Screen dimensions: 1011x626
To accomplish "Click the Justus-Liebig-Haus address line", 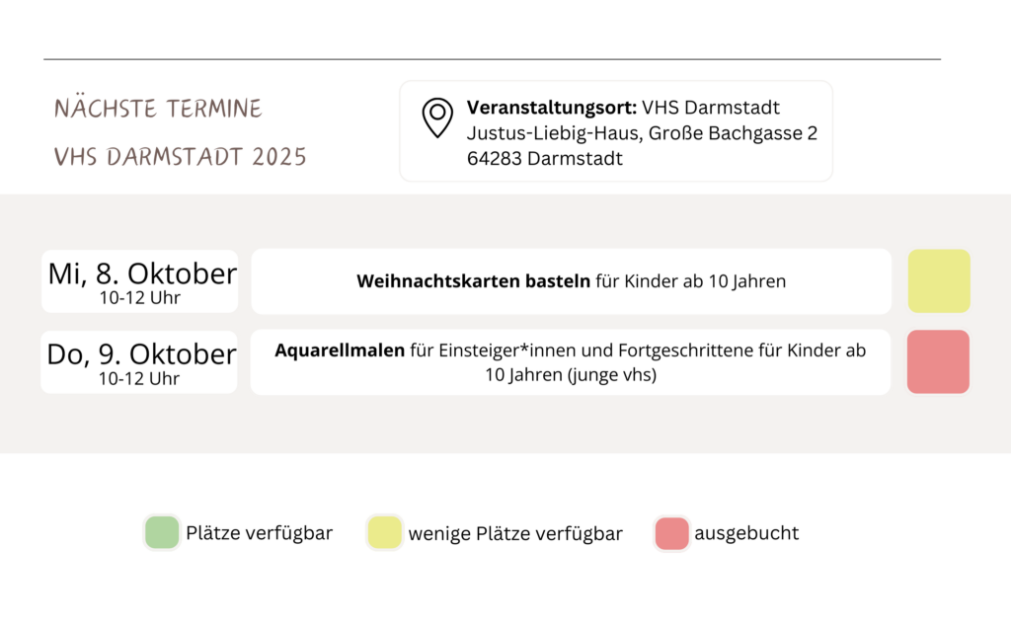I will [x=642, y=133].
